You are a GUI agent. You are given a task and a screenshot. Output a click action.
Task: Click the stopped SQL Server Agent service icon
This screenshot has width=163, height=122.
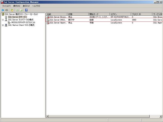[48, 23]
